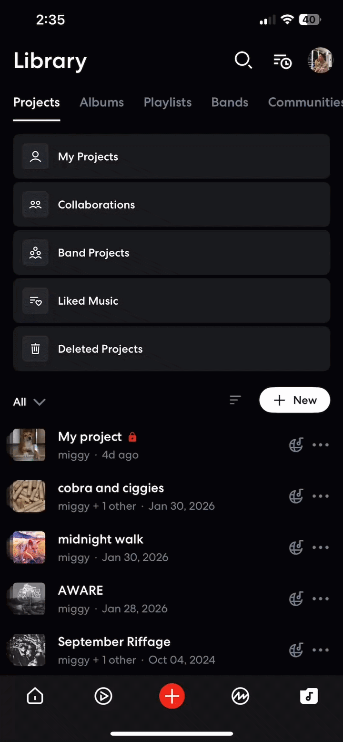This screenshot has height=742, width=343.
Task: Open more options for My project
Action: tap(321, 445)
